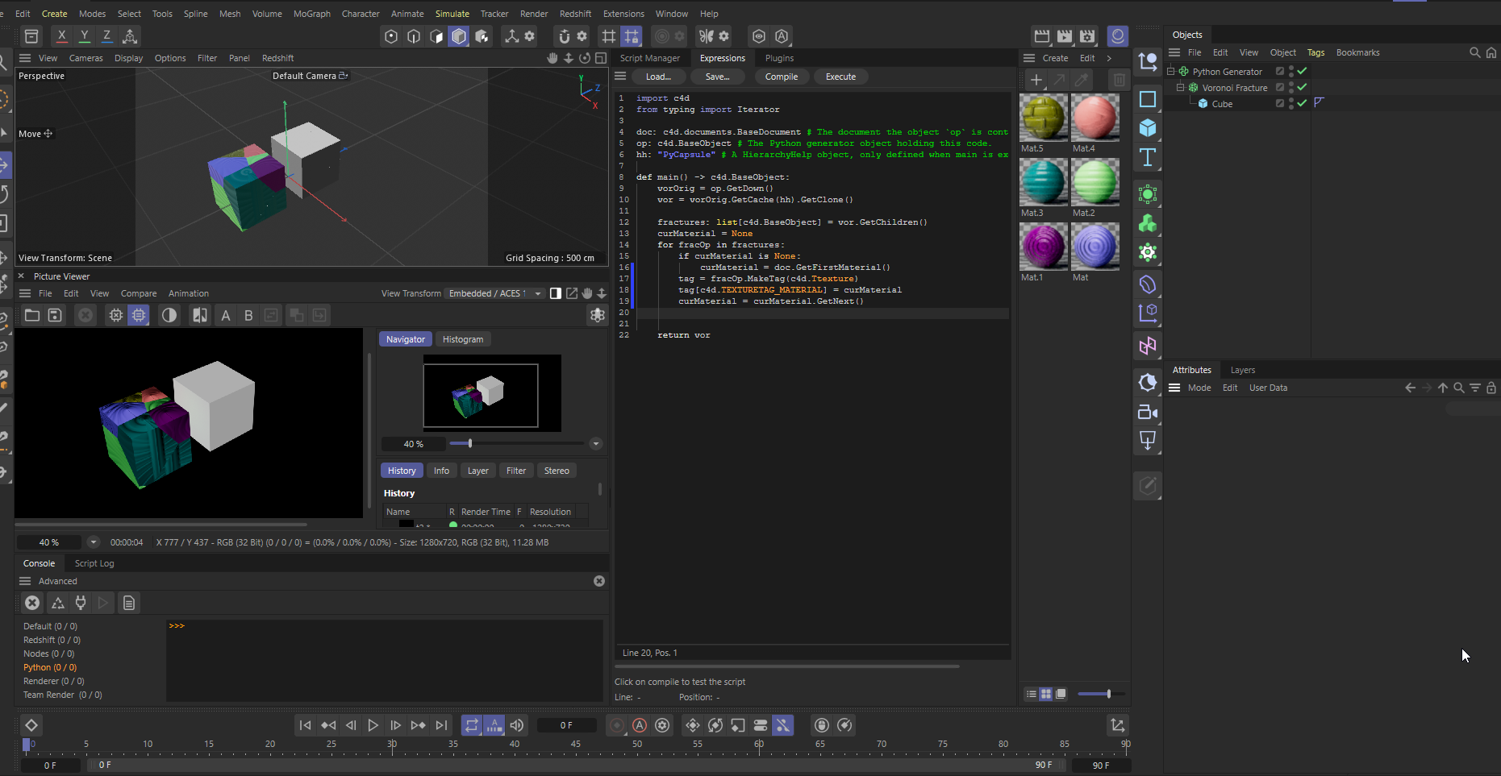Click Render to Picture Viewer icon
This screenshot has width=1501, height=776.
pyautogui.click(x=1065, y=36)
